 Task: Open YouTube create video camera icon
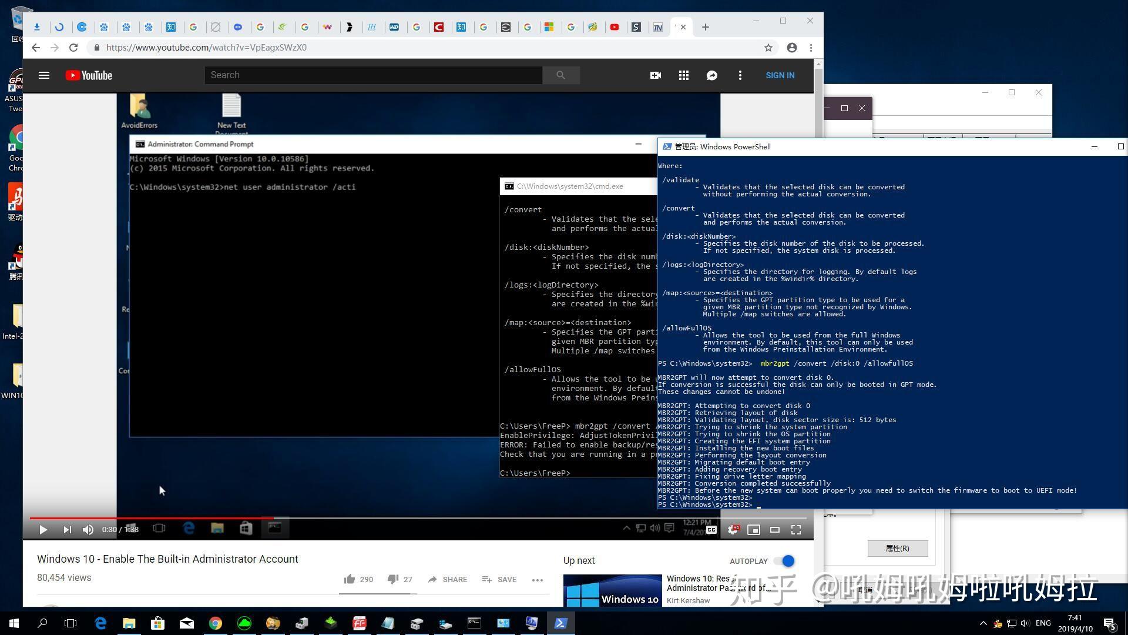(x=656, y=75)
